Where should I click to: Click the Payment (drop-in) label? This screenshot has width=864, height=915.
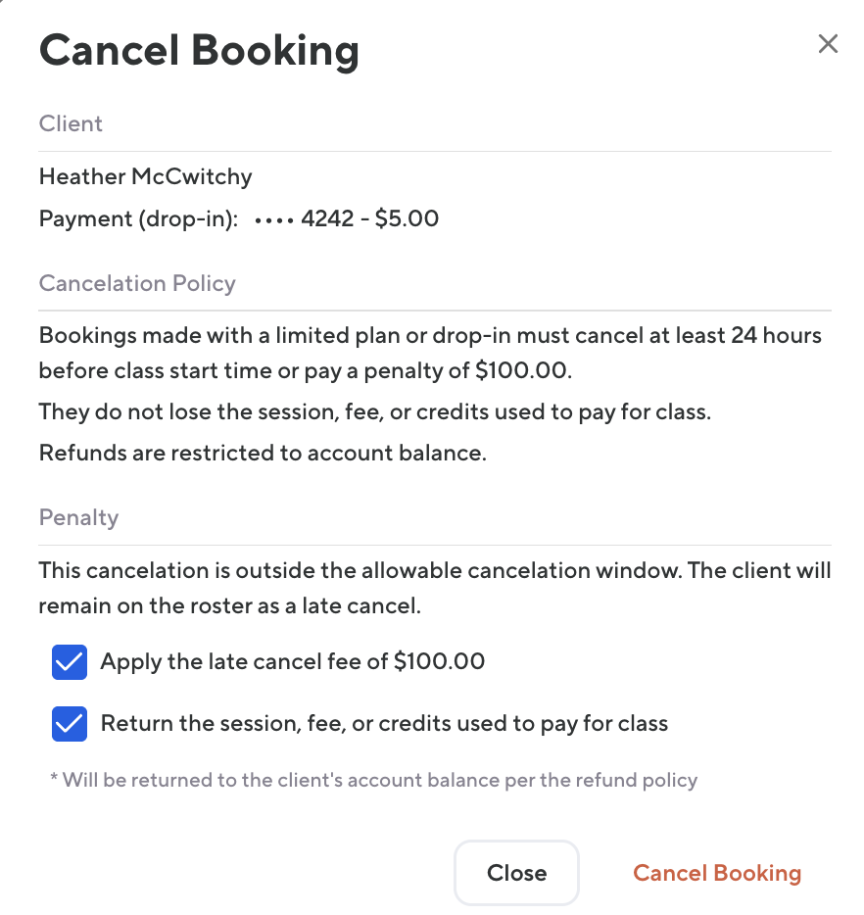138,219
